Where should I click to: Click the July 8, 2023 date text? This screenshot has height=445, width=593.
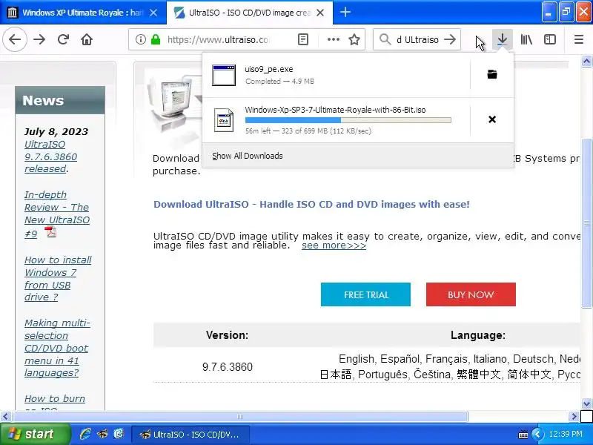point(56,132)
